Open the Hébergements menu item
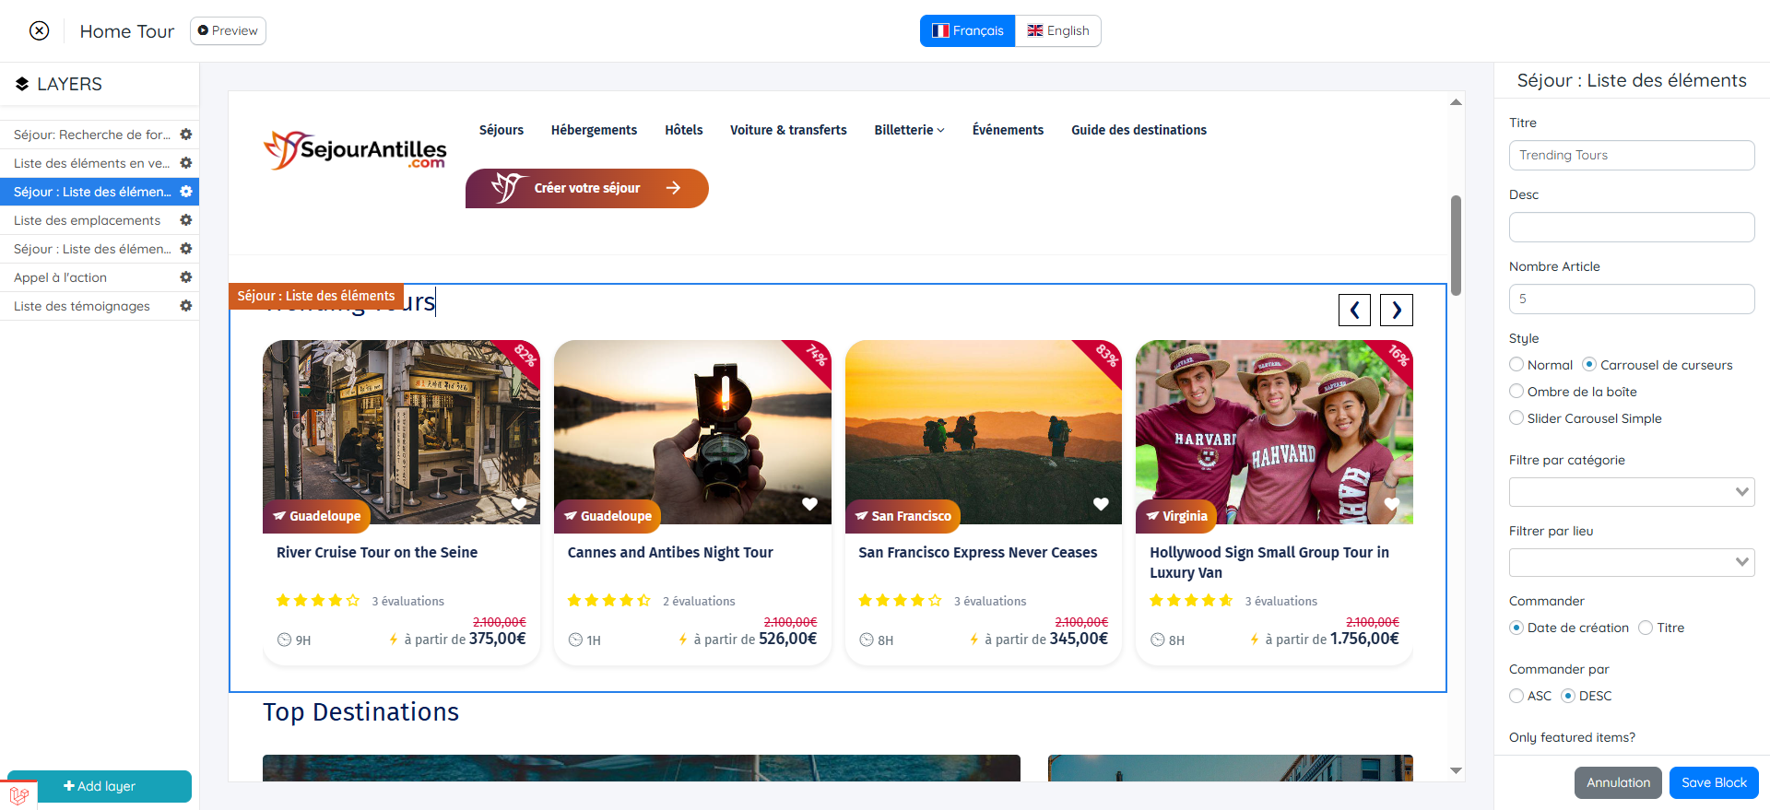Screen dimensions: 1770x810 pyautogui.click(x=594, y=130)
